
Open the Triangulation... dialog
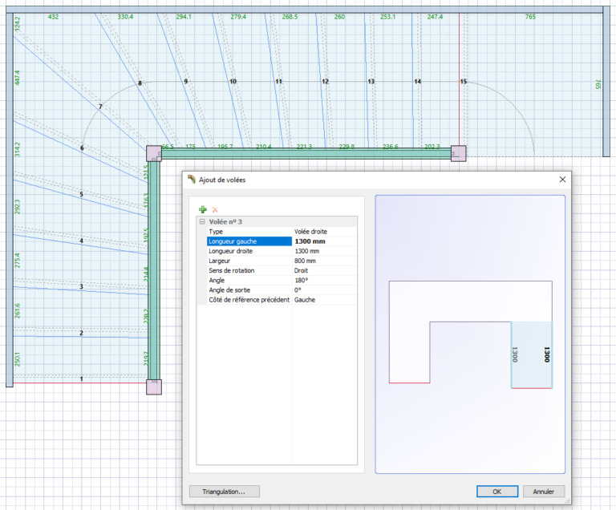(x=224, y=492)
